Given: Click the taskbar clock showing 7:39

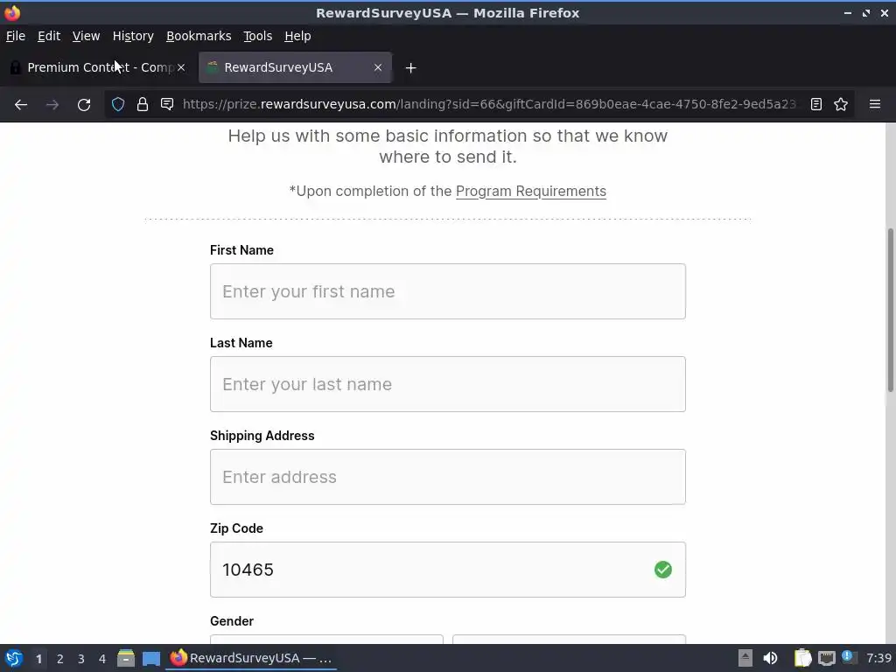Looking at the screenshot, I should pos(878,658).
